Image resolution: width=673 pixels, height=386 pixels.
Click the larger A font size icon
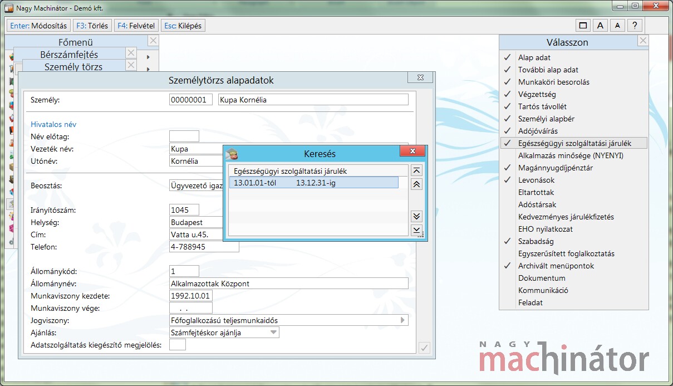[600, 26]
